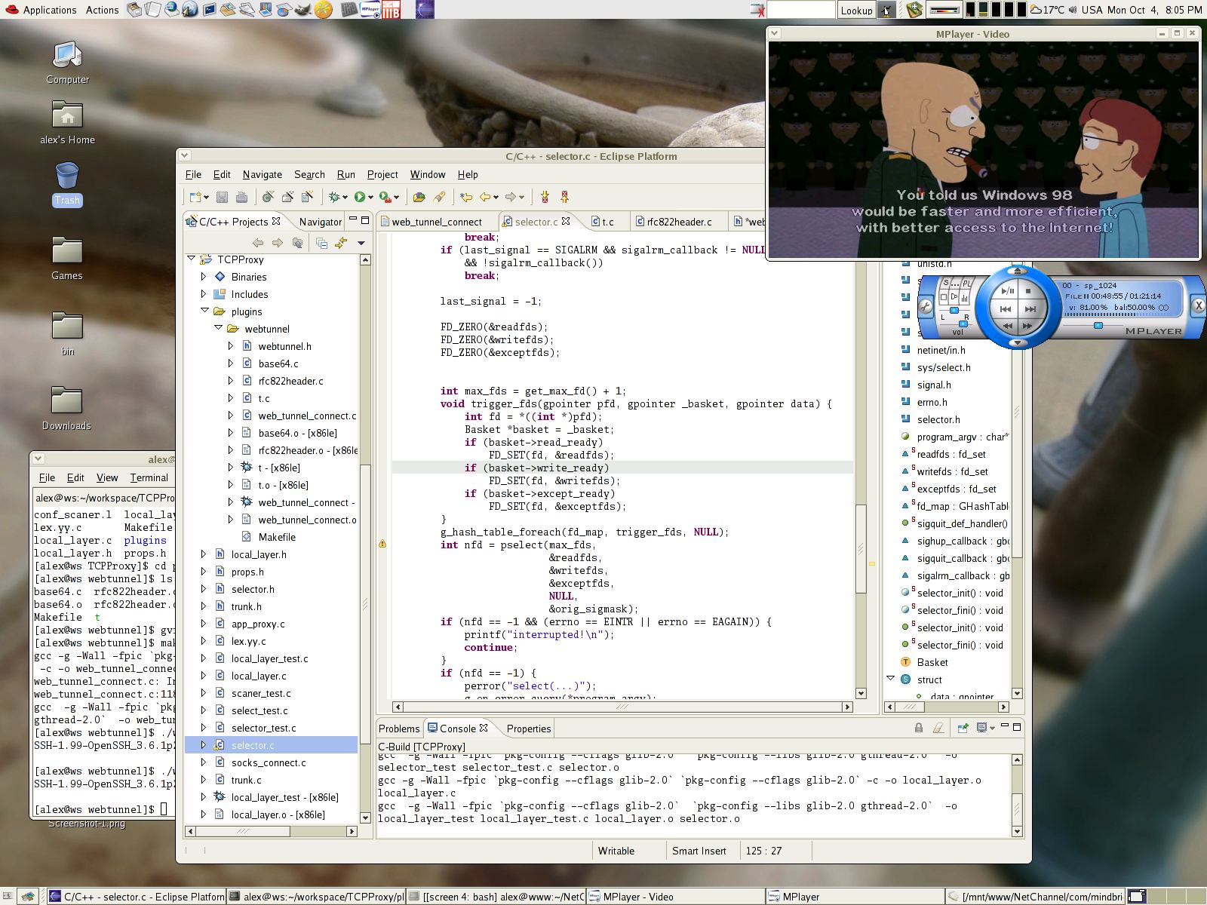The image size is (1207, 905).
Task: Click the MPlayer seek position slider
Action: pyautogui.click(x=1098, y=325)
